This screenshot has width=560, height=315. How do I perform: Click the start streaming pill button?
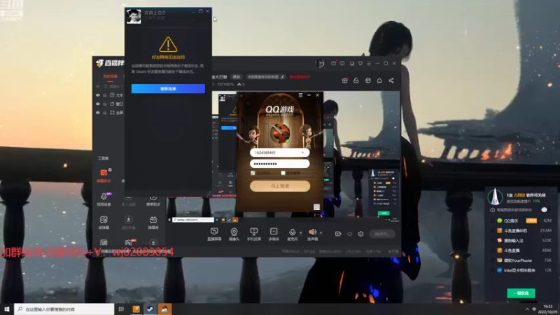(382, 234)
